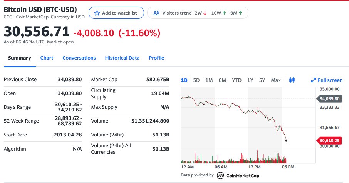Image resolution: width=349 pixels, height=183 pixels.
Task: Click the Visitors trend label
Action: coord(177,13)
